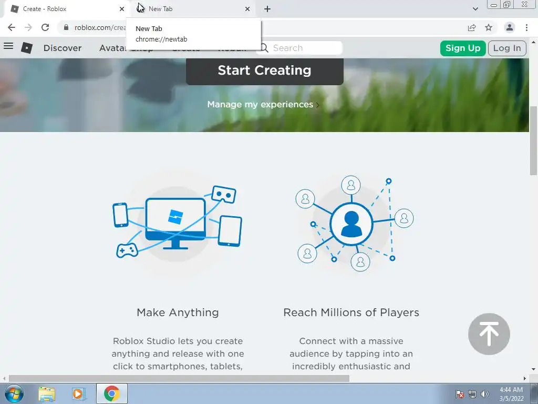This screenshot has width=538, height=404.
Task: Go back to previous page
Action: point(12,27)
